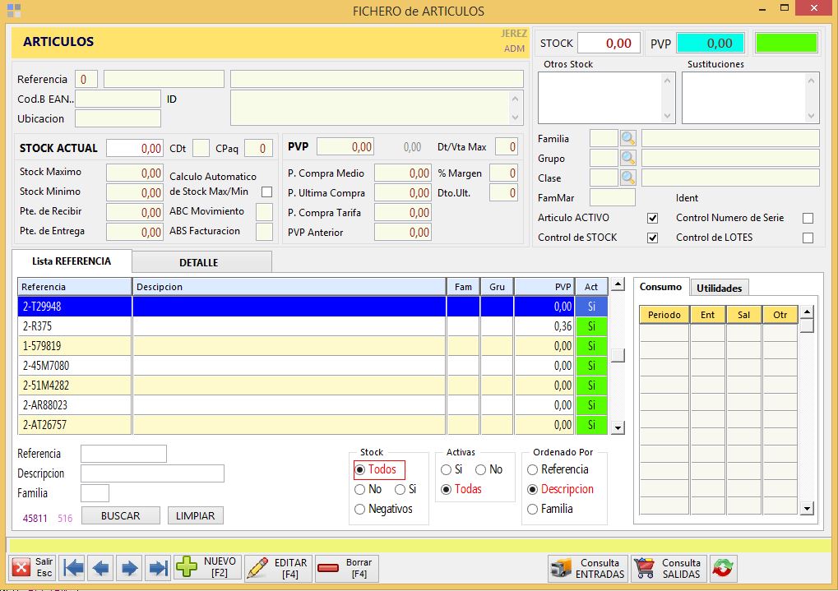Go to the first record arrow
Screen dimensions: 838x591
coord(73,568)
